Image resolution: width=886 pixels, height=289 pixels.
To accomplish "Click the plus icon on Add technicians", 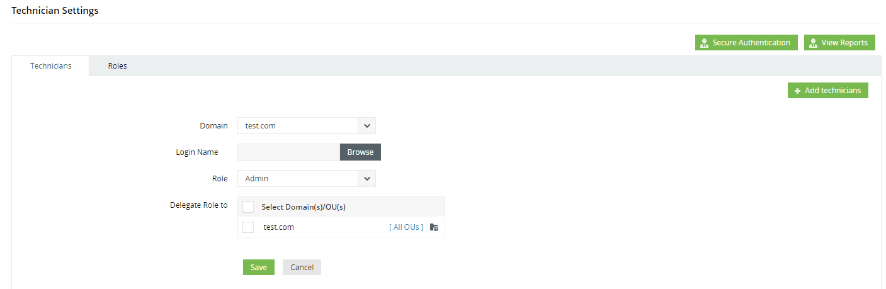I will 798,91.
